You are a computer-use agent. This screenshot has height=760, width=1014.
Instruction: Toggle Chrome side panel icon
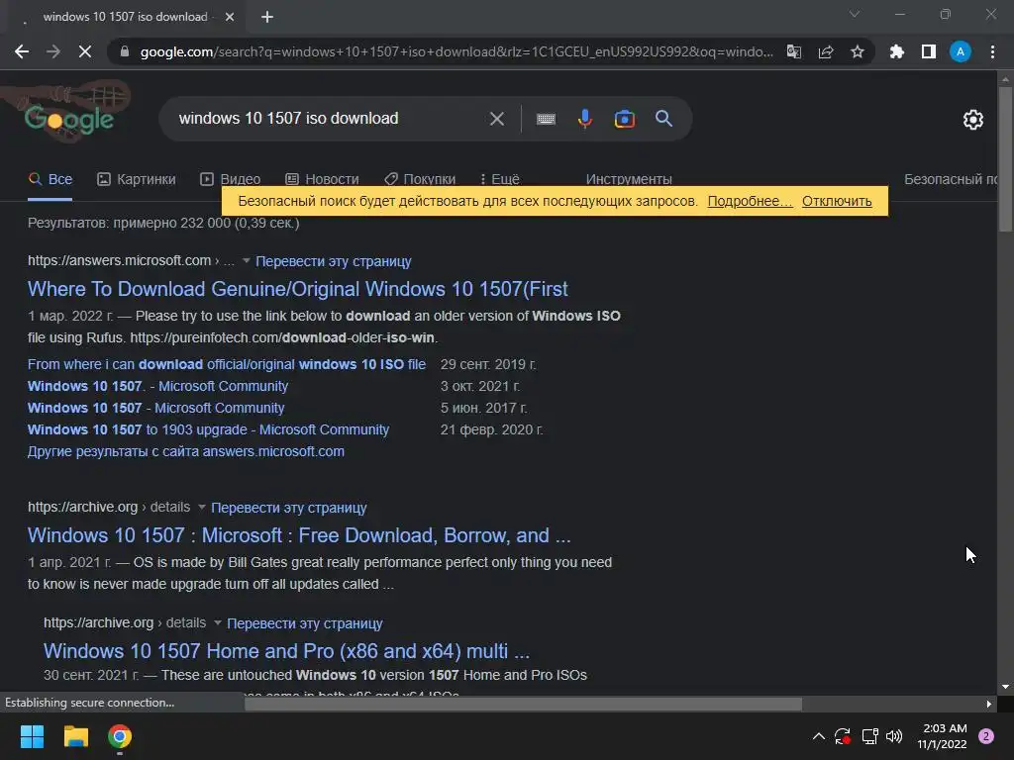click(929, 51)
